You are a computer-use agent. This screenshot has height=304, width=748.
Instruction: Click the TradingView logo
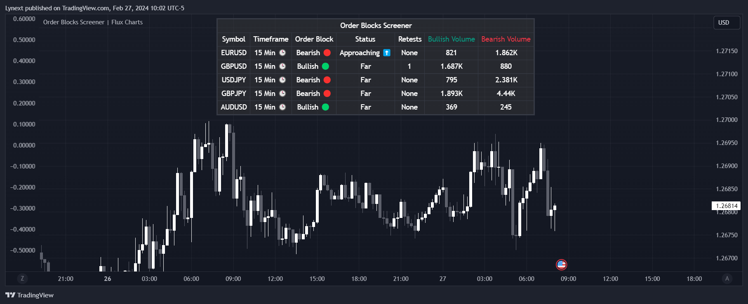pyautogui.click(x=29, y=295)
